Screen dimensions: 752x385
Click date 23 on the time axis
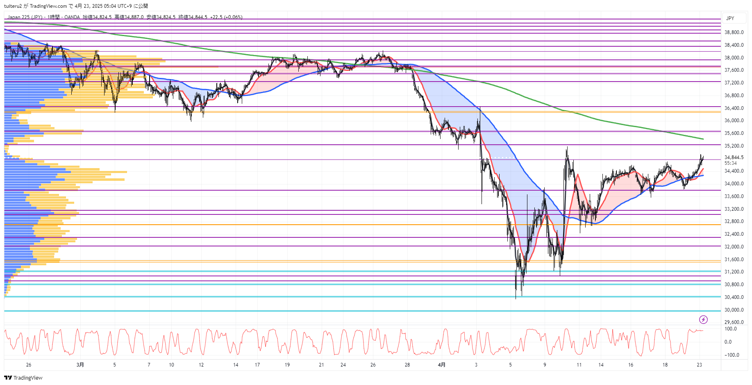699,364
